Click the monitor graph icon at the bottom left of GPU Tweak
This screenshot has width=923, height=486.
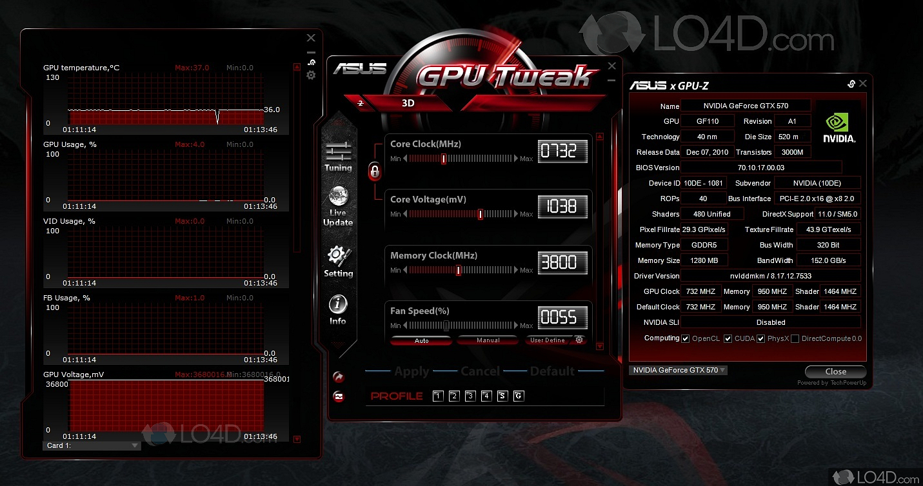click(x=338, y=396)
